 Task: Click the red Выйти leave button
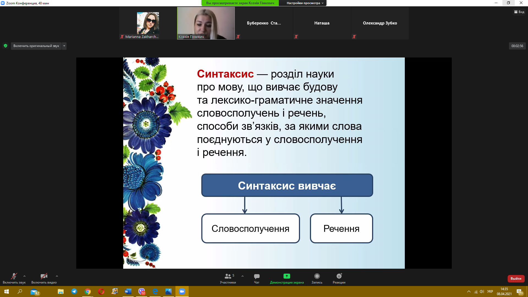click(516, 279)
